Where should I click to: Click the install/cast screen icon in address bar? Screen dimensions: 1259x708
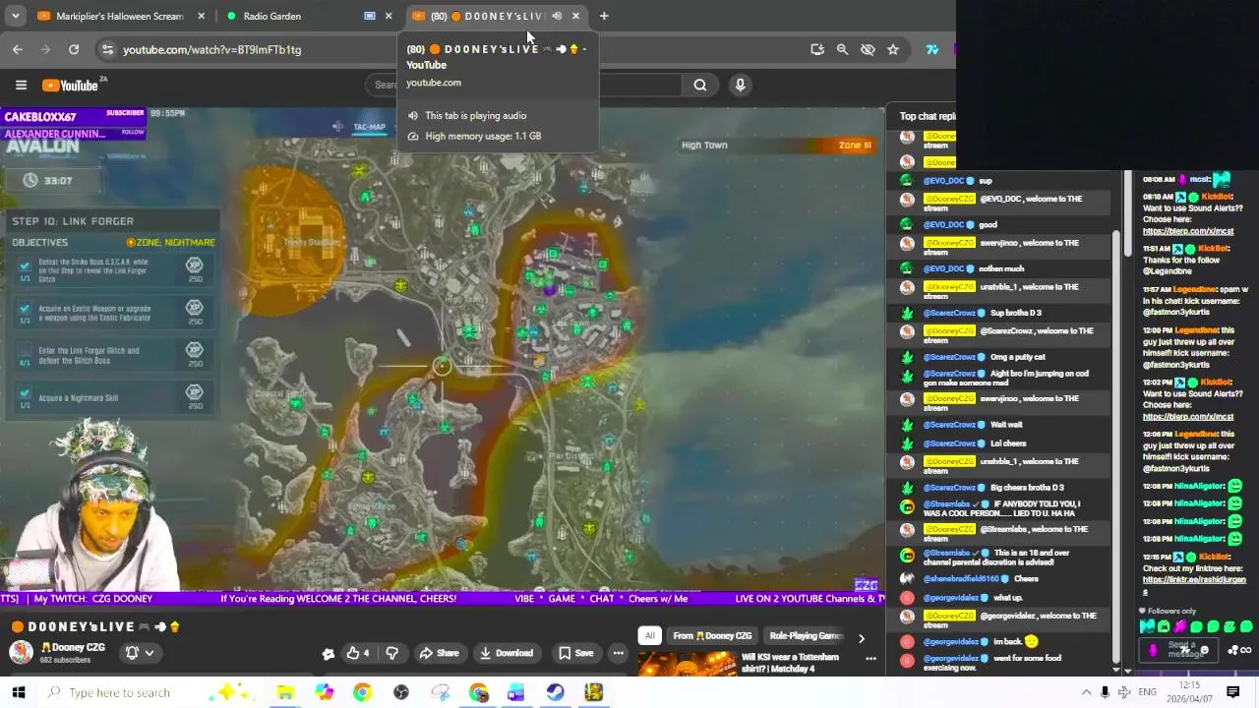(816, 49)
